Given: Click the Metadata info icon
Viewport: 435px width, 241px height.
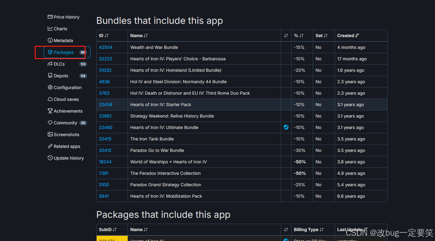Looking at the screenshot, I should point(50,41).
